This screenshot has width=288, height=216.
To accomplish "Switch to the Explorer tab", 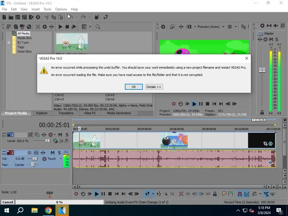I will click(x=42, y=113).
